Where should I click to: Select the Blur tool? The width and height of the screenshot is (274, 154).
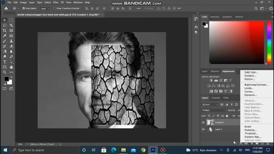(x=11, y=51)
